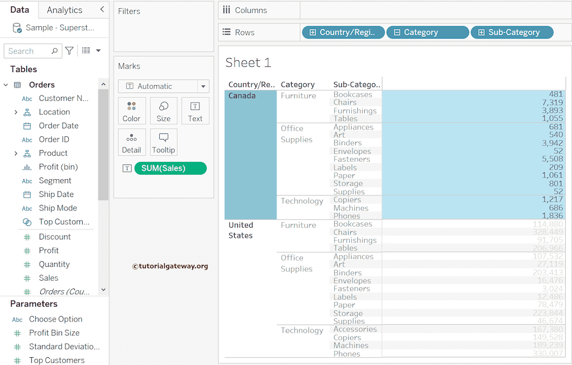
Task: Expand the Sub-Category pill on Rows
Action: 482,32
